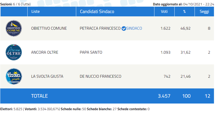Select candidate DE NUCCIO FRANCESCO
This screenshot has height=114, width=215.
[100, 76]
